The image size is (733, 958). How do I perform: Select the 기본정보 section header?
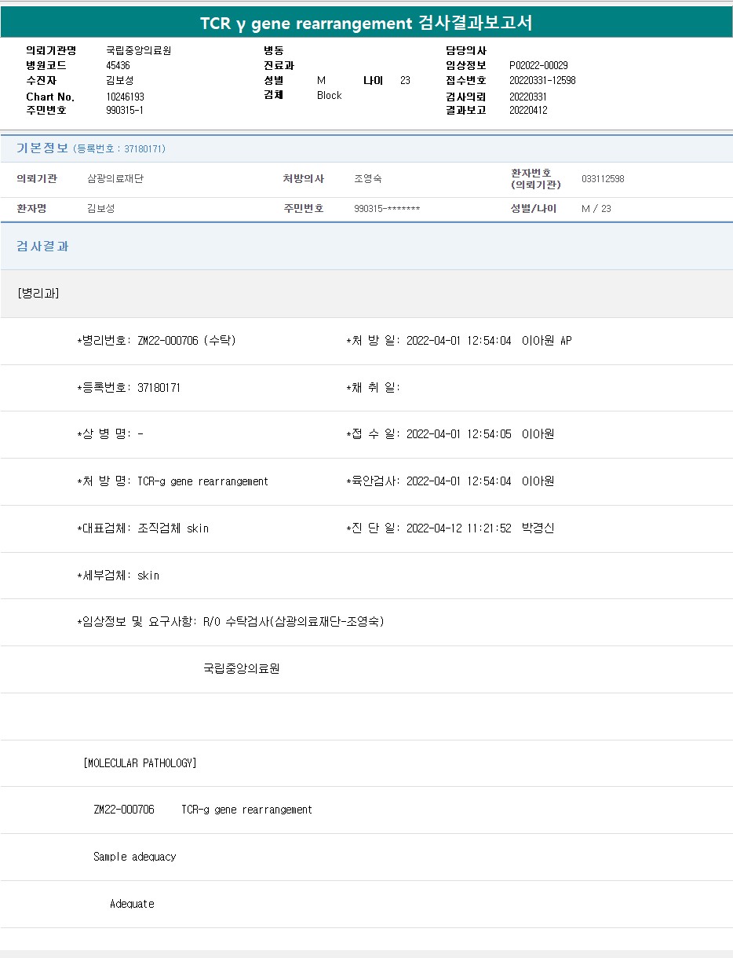(42, 148)
